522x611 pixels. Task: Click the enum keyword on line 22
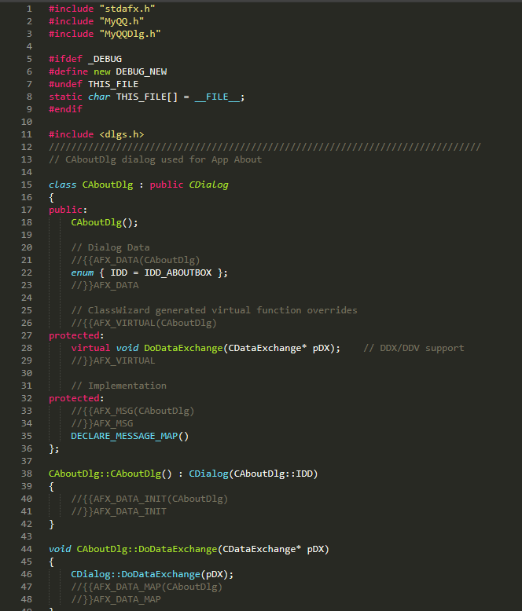(x=83, y=273)
